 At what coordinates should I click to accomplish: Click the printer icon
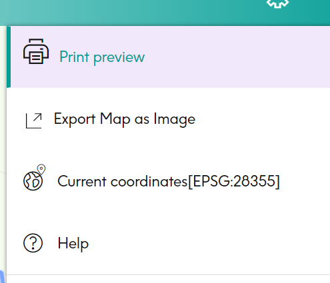[x=36, y=51]
